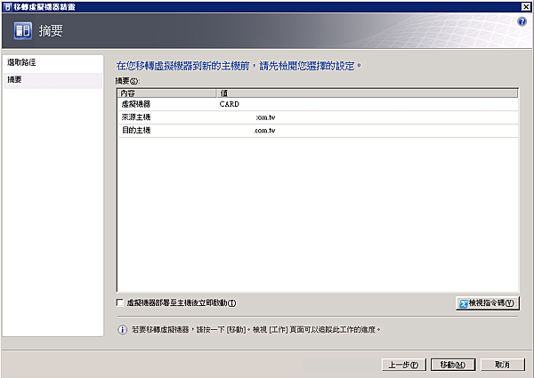Select the 摘要 step in the sidebar

point(53,80)
